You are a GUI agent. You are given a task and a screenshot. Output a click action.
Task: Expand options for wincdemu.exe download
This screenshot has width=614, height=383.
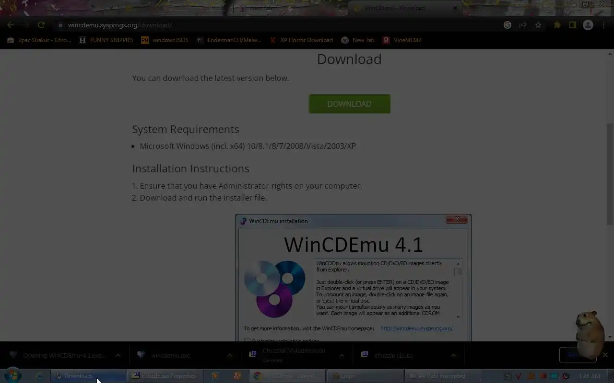click(x=229, y=355)
